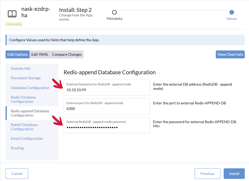The height and width of the screenshot is (181, 249).
Task: Click the Install button
Action: 234,174
